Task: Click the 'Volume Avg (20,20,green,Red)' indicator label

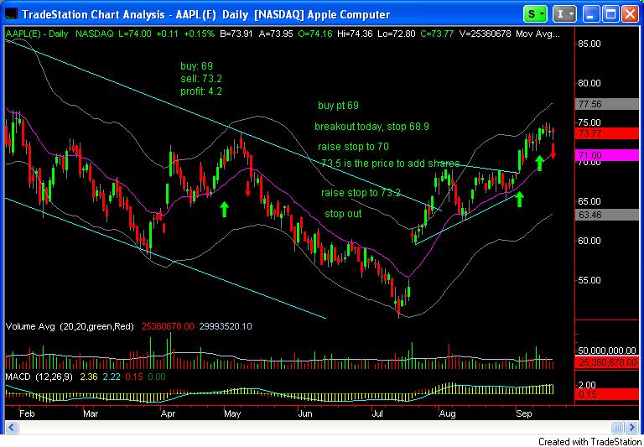Action: pos(70,326)
